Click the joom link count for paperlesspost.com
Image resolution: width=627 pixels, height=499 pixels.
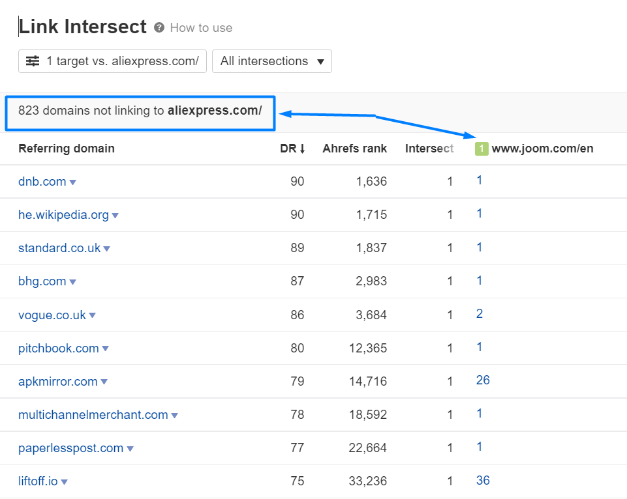[x=479, y=447]
